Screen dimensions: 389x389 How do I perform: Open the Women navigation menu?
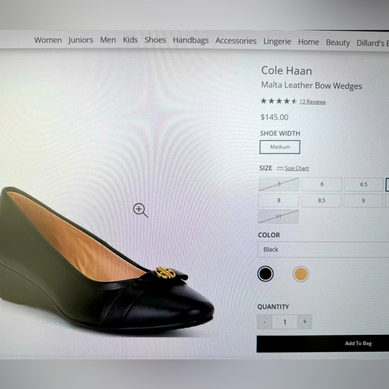tap(48, 40)
